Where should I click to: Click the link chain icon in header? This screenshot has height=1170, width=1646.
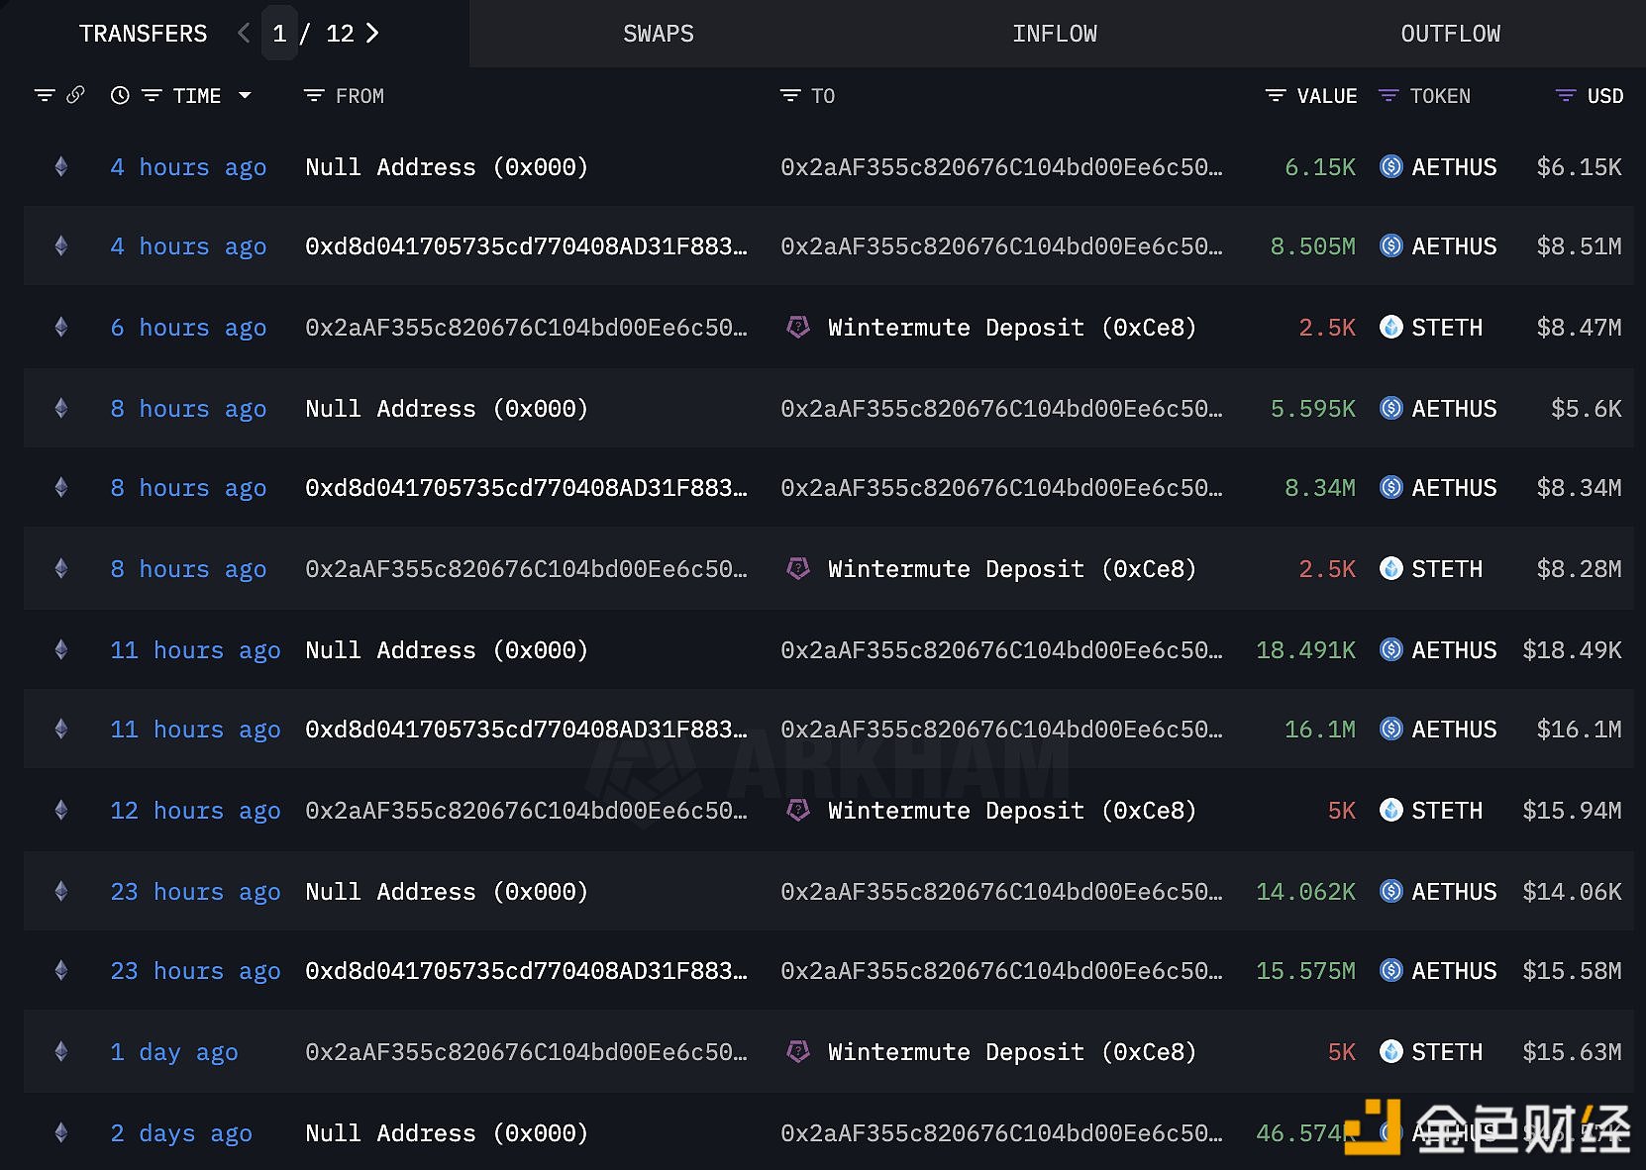pos(75,95)
